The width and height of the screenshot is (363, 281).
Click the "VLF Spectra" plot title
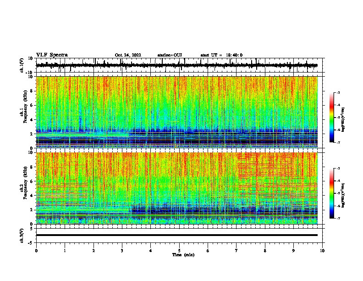tap(52, 55)
